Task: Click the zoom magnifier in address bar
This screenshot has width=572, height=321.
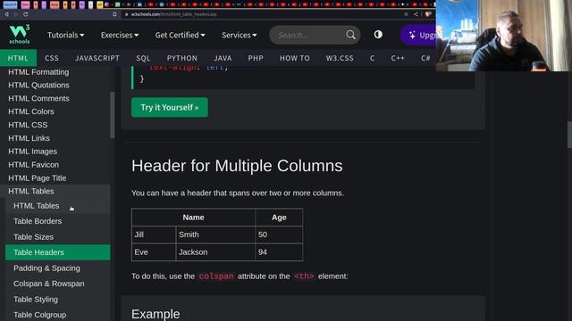Action: coord(406,14)
